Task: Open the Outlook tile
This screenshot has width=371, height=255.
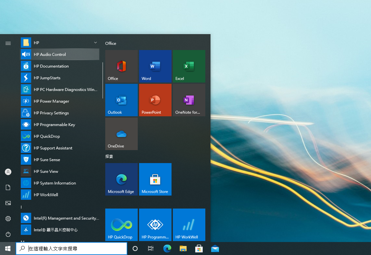Action: coord(121,100)
